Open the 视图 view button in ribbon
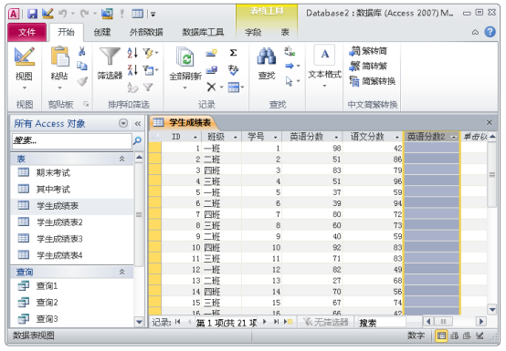This screenshot has width=506, height=351. 24,68
